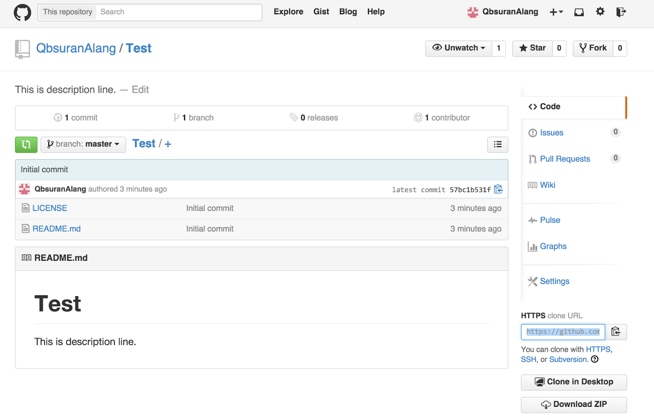The width and height of the screenshot is (654, 420).
Task: Click Clone in Desktop button
Action: 574,382
